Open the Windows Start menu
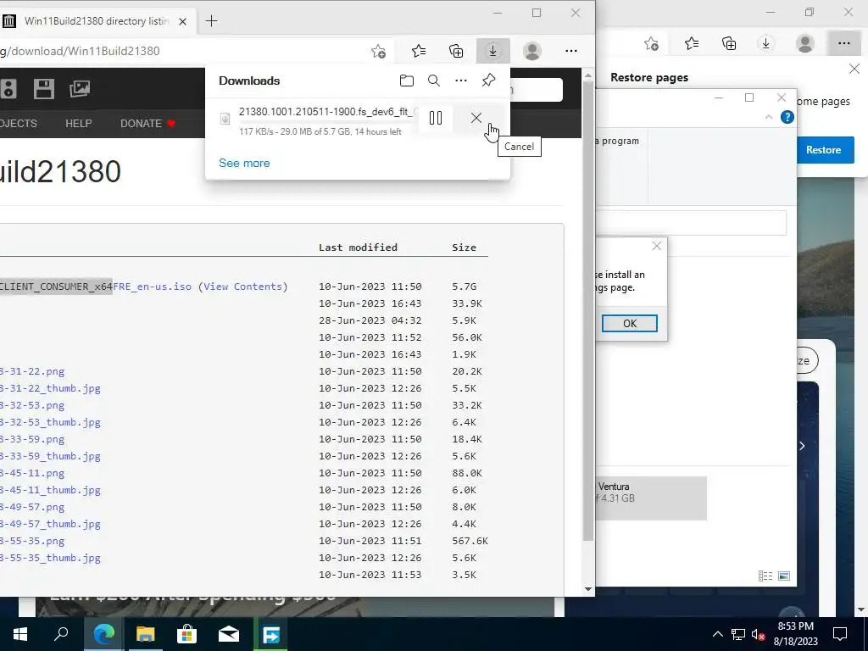 tap(20, 634)
